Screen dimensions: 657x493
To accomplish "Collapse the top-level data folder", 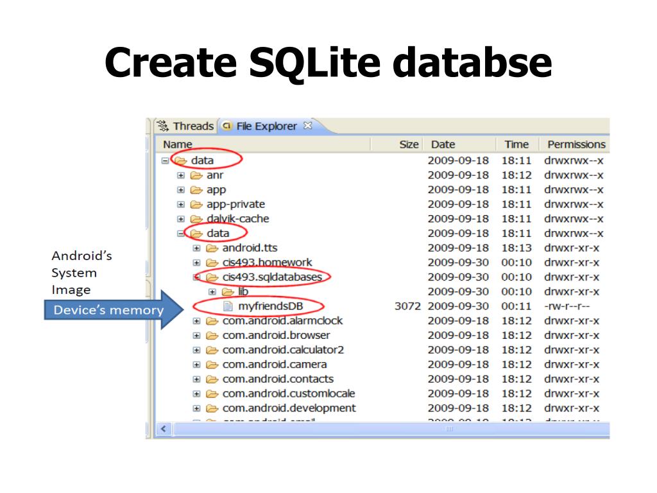I will click(x=165, y=160).
